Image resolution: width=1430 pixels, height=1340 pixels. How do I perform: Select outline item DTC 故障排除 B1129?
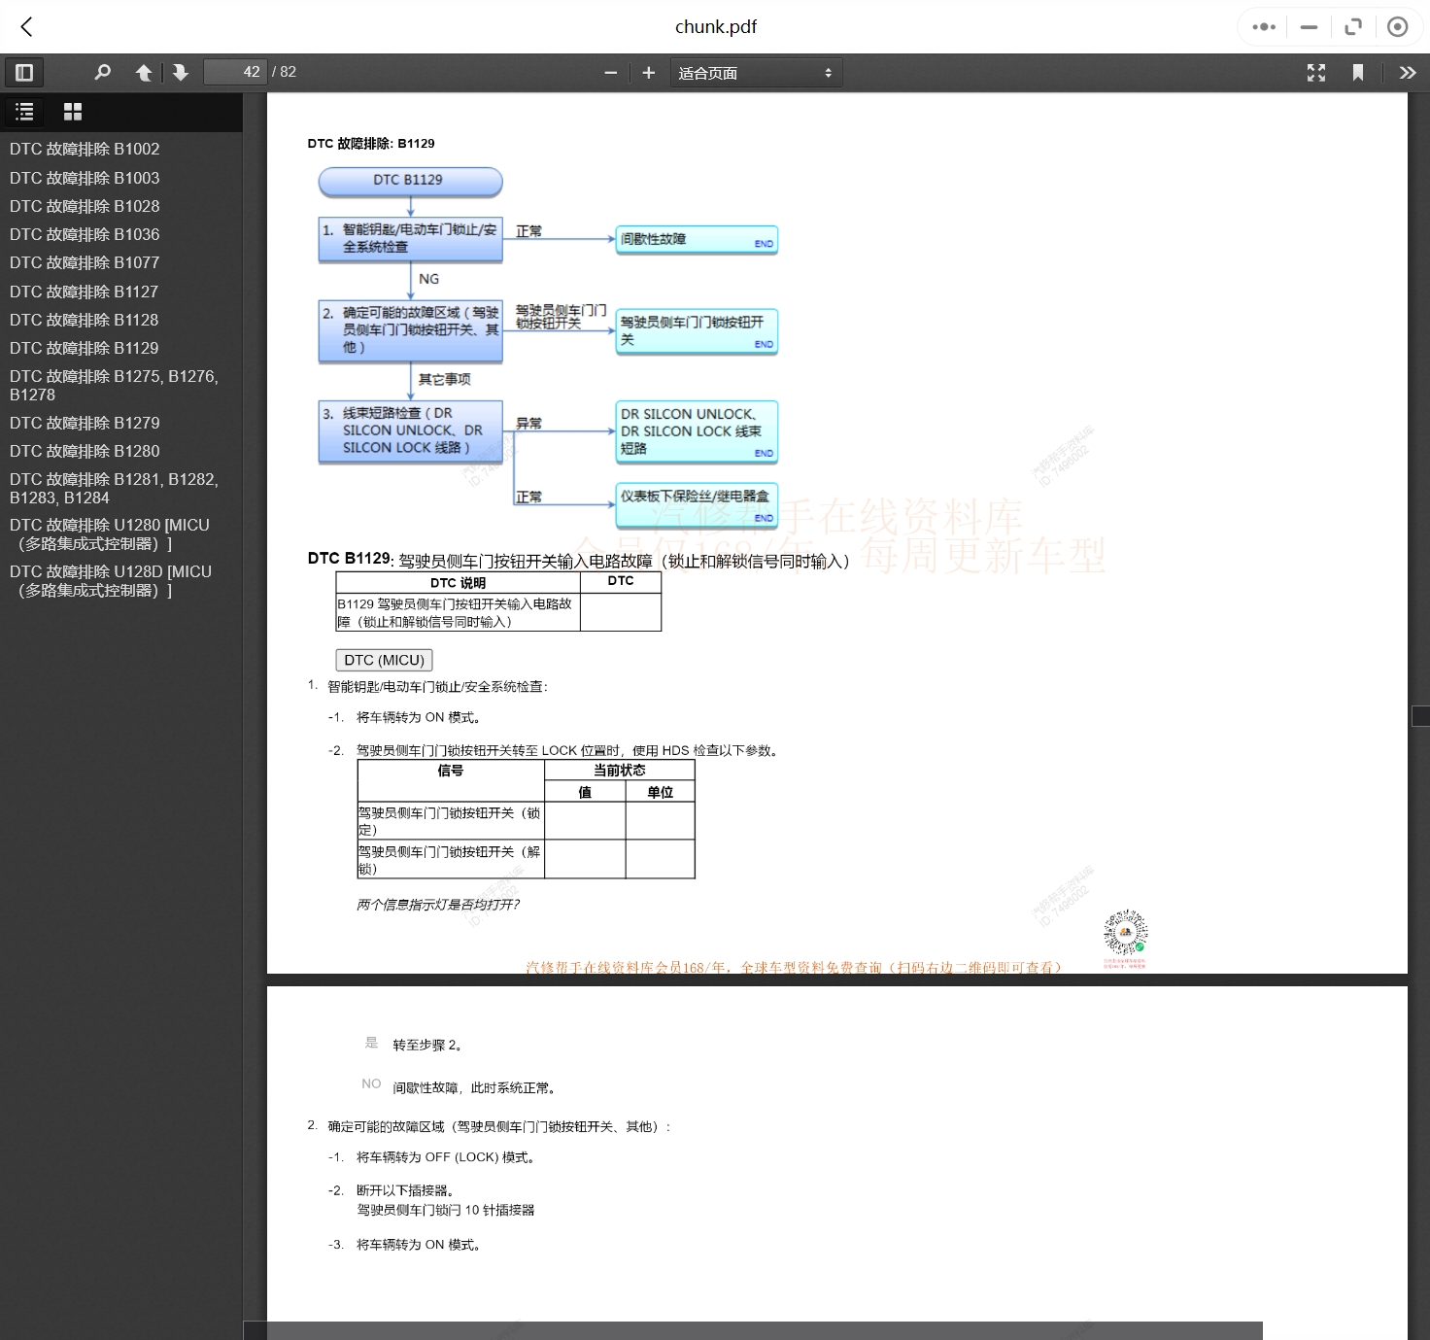point(84,348)
